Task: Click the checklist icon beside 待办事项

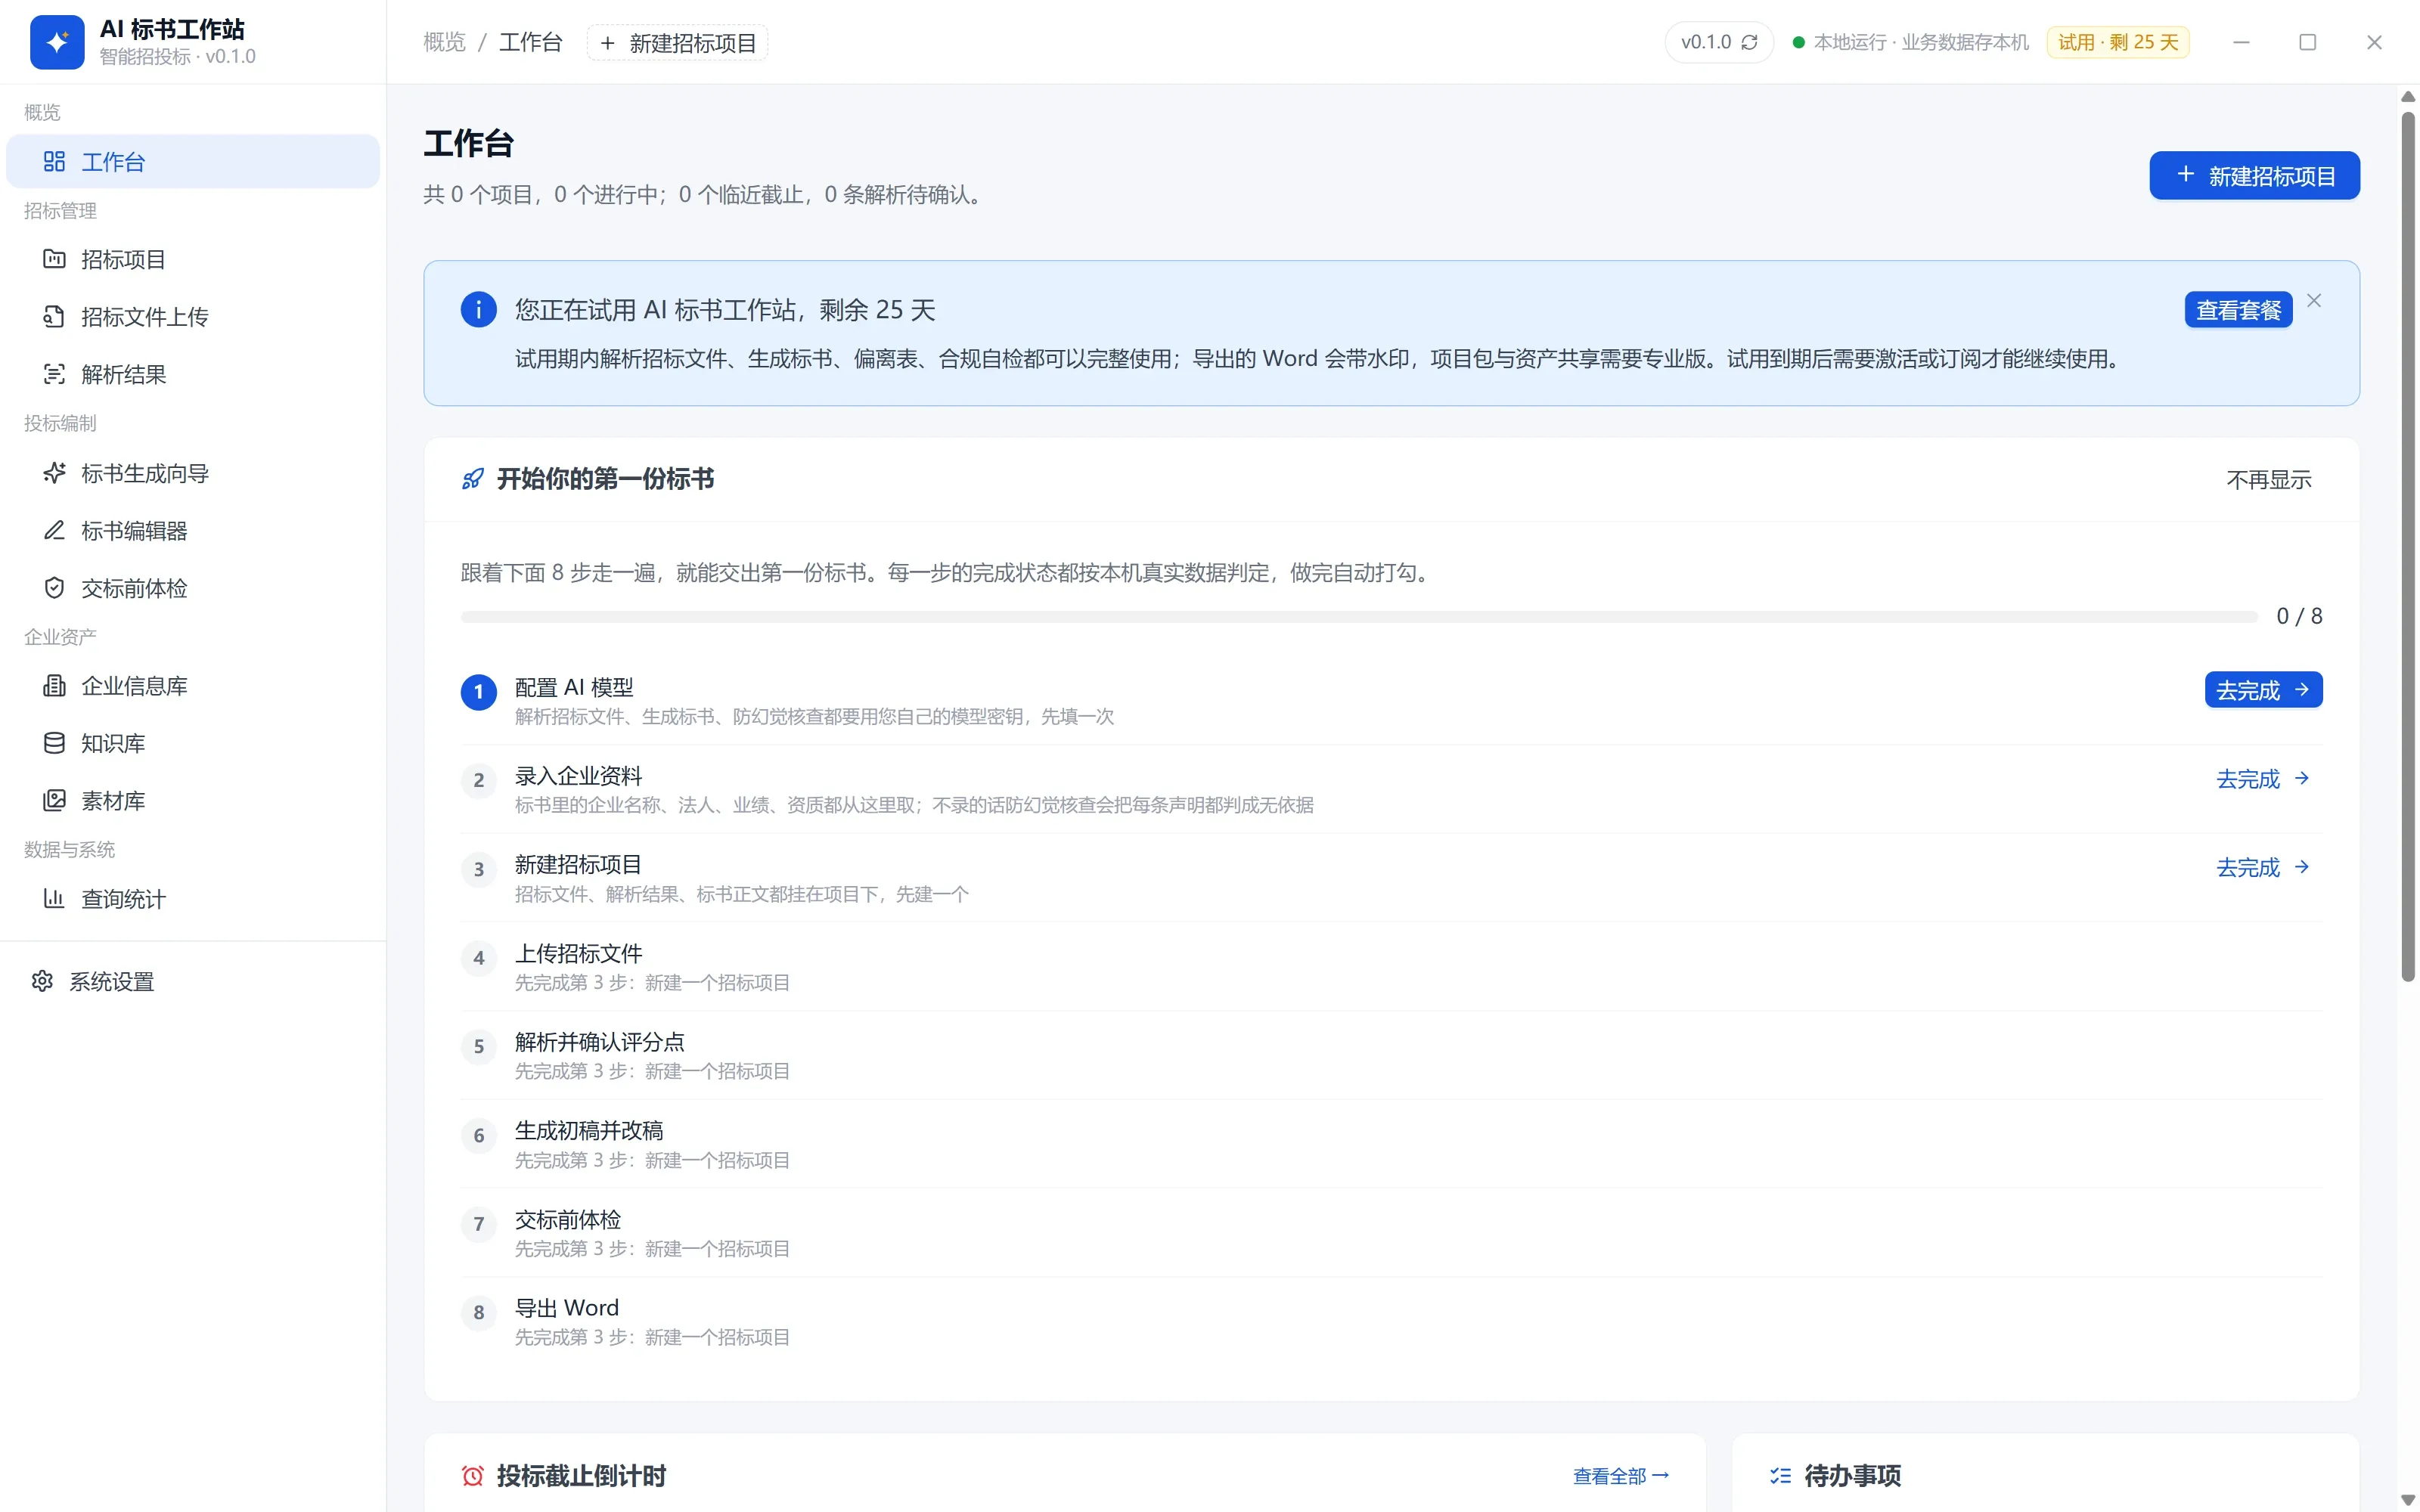Action: (x=1780, y=1476)
